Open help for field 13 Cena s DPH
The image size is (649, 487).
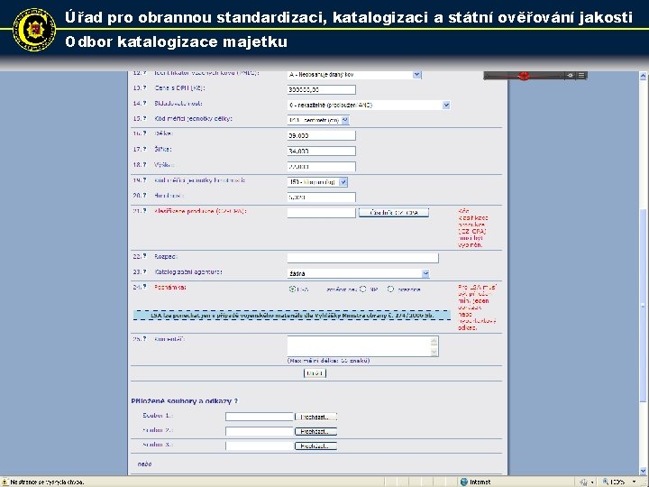145,87
